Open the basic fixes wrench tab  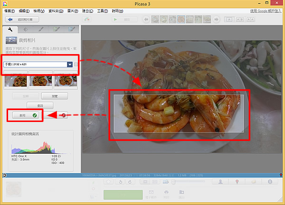[10, 29]
